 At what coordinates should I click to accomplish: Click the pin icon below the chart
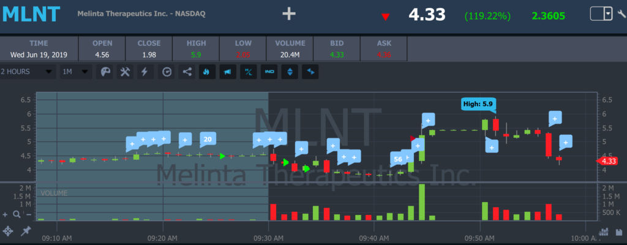tap(26, 231)
